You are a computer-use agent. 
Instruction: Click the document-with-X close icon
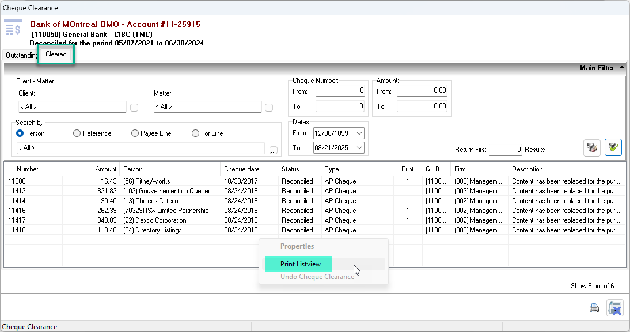pos(614,308)
